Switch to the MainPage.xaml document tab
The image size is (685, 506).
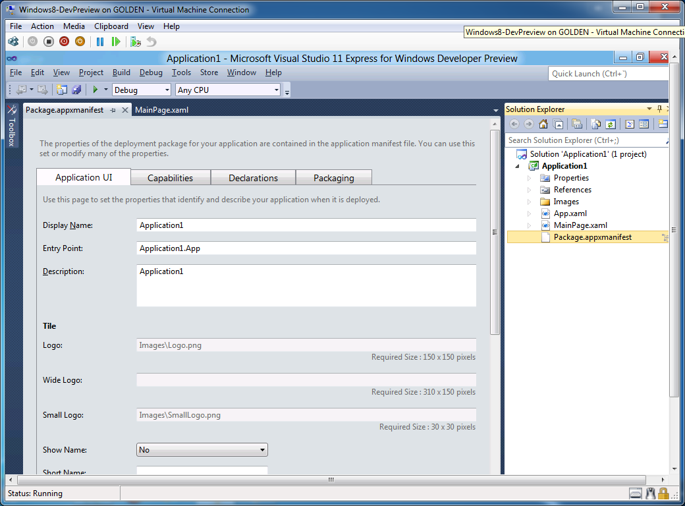click(161, 110)
